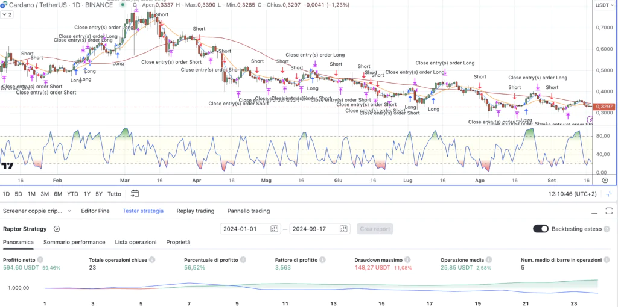Switch to Lista operazioni tab
Viewport: 618px width, 307px height.
click(x=136, y=242)
